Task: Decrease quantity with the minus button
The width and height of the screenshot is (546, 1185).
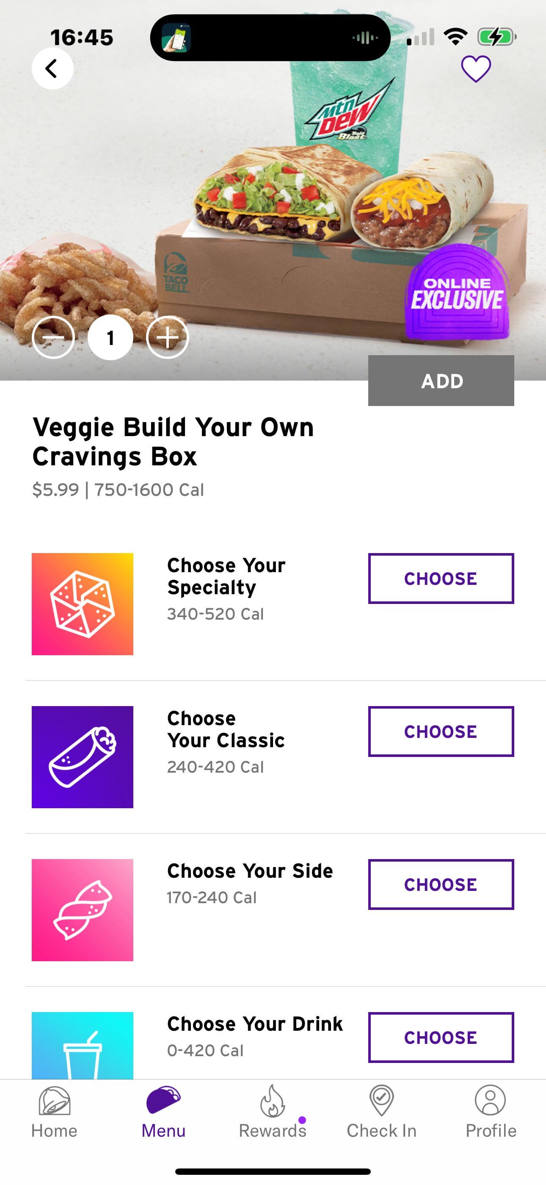Action: coord(53,338)
